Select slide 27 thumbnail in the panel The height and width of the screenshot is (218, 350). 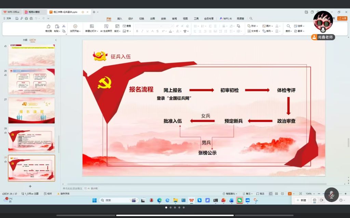coord(31,110)
